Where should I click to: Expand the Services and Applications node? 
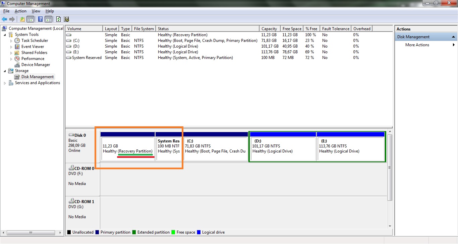click(x=5, y=83)
